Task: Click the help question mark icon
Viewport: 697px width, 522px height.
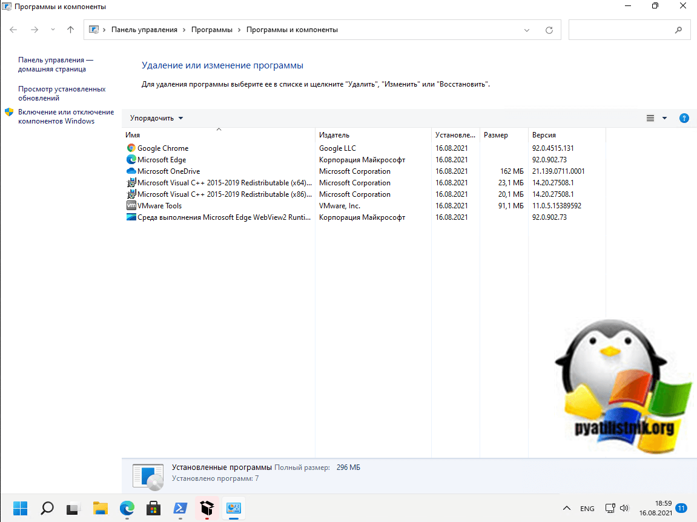Action: click(684, 119)
